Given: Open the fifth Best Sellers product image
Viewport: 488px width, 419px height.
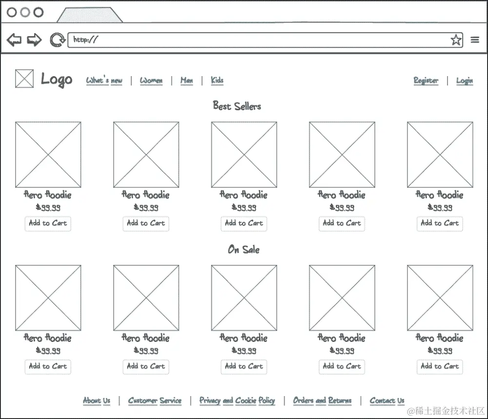Looking at the screenshot, I should point(440,155).
